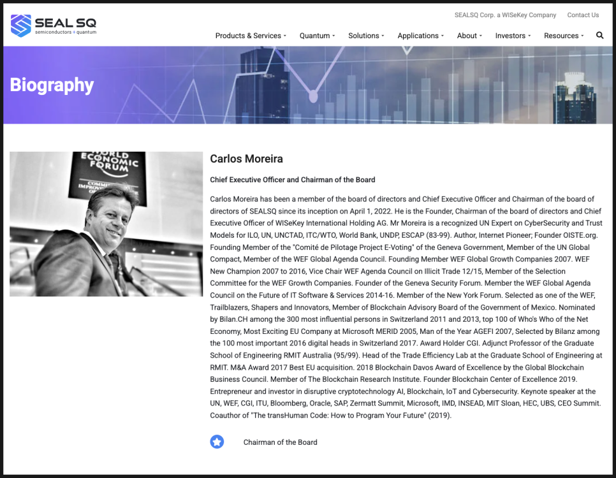Click the Carlos Moreira portrait photo
Image resolution: width=616 pixels, height=478 pixels.
point(106,224)
